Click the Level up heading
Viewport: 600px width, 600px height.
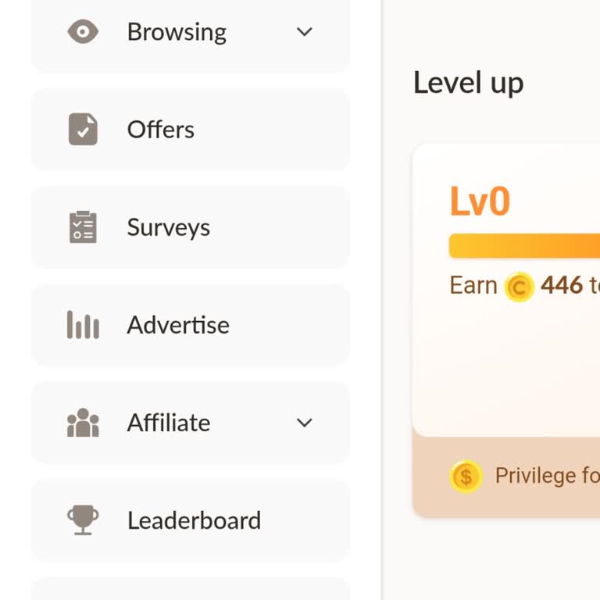468,83
